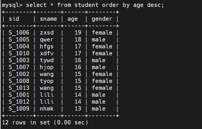The height and width of the screenshot is (129, 202).
Task: Click the mysql> prompt text
Action: pyautogui.click(x=12, y=5)
